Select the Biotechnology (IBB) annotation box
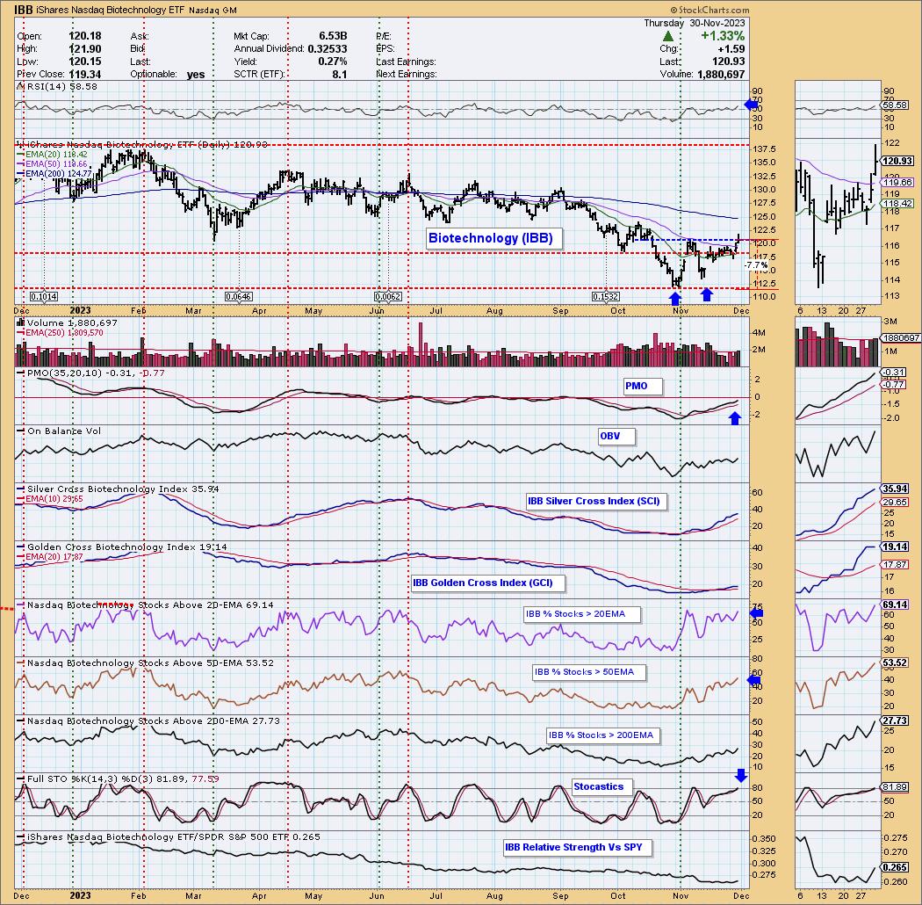Viewport: 922px width, 905px height. pyautogui.click(x=494, y=238)
